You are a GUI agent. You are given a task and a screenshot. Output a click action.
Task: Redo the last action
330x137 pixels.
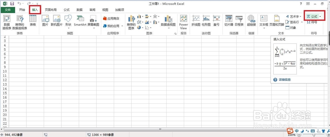29,4
